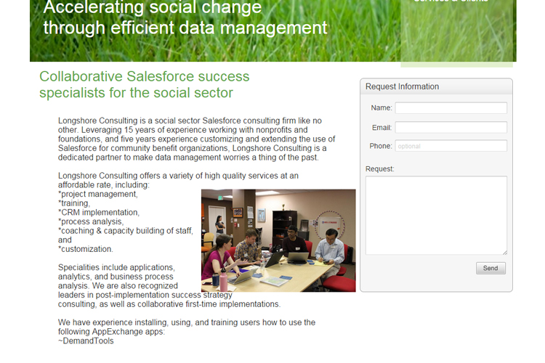This screenshot has width=545, height=363.
Task: Click the resize handle of Request textarea
Action: (x=505, y=253)
